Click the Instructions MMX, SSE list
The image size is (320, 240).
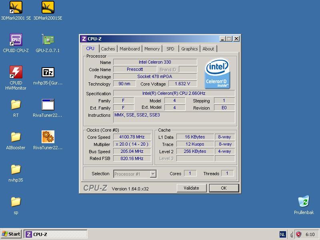point(174,117)
